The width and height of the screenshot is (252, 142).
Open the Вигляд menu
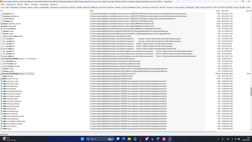click(20, 4)
